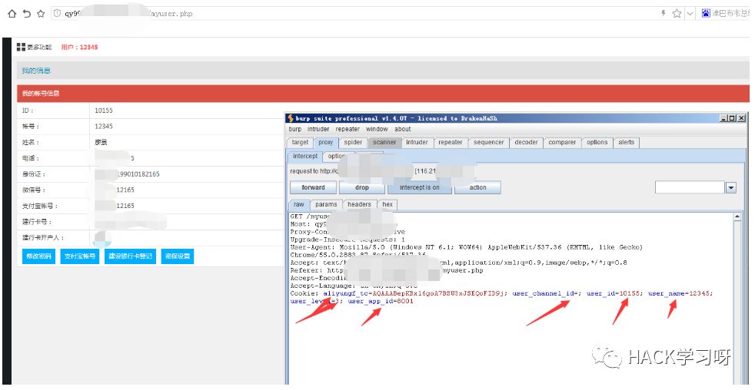Viewport: 755px width, 390px height.
Task: Click the 建设银行卡登记 button
Action: tap(130, 256)
